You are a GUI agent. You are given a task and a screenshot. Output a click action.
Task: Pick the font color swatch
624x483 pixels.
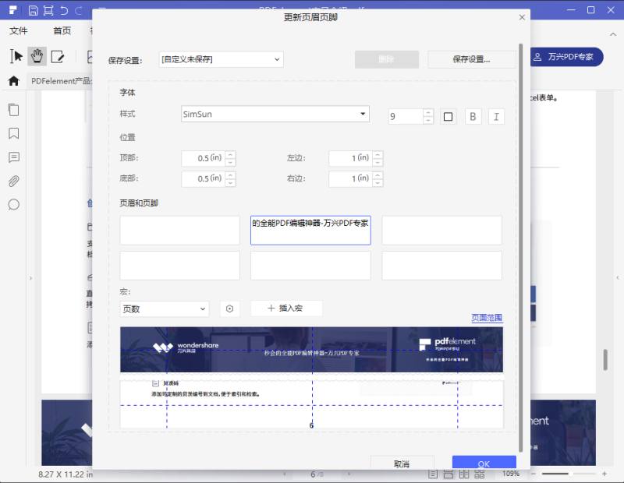coord(448,117)
